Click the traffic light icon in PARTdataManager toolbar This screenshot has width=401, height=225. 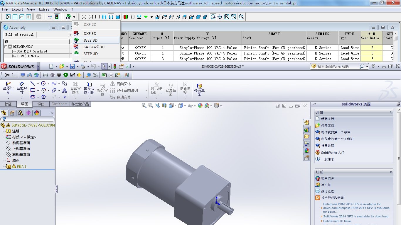pos(56,17)
